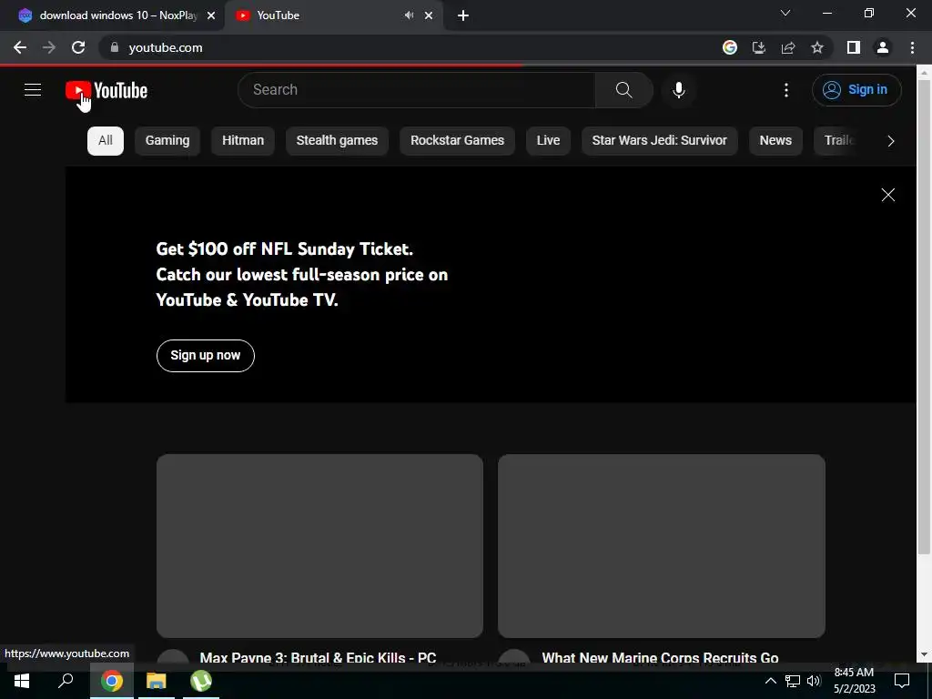932x699 pixels.
Task: Go back in browser history
Action: click(x=20, y=47)
